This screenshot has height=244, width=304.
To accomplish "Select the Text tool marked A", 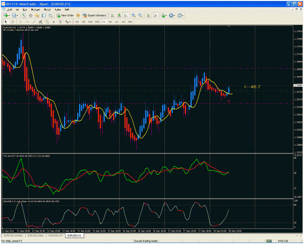I will 54,22.
